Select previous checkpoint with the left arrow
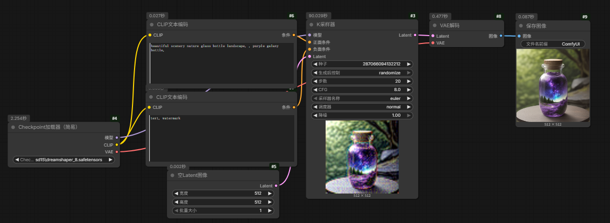The height and width of the screenshot is (223, 610). [17, 160]
